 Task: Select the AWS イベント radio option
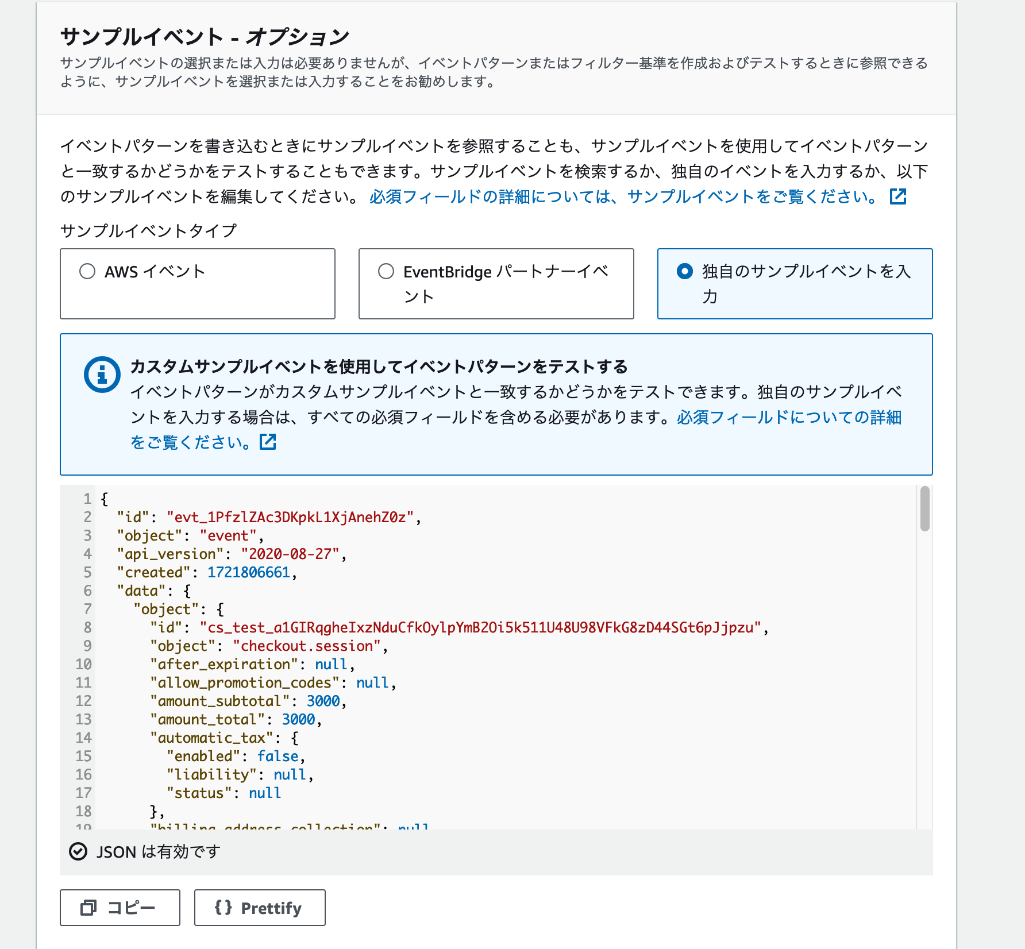(87, 271)
